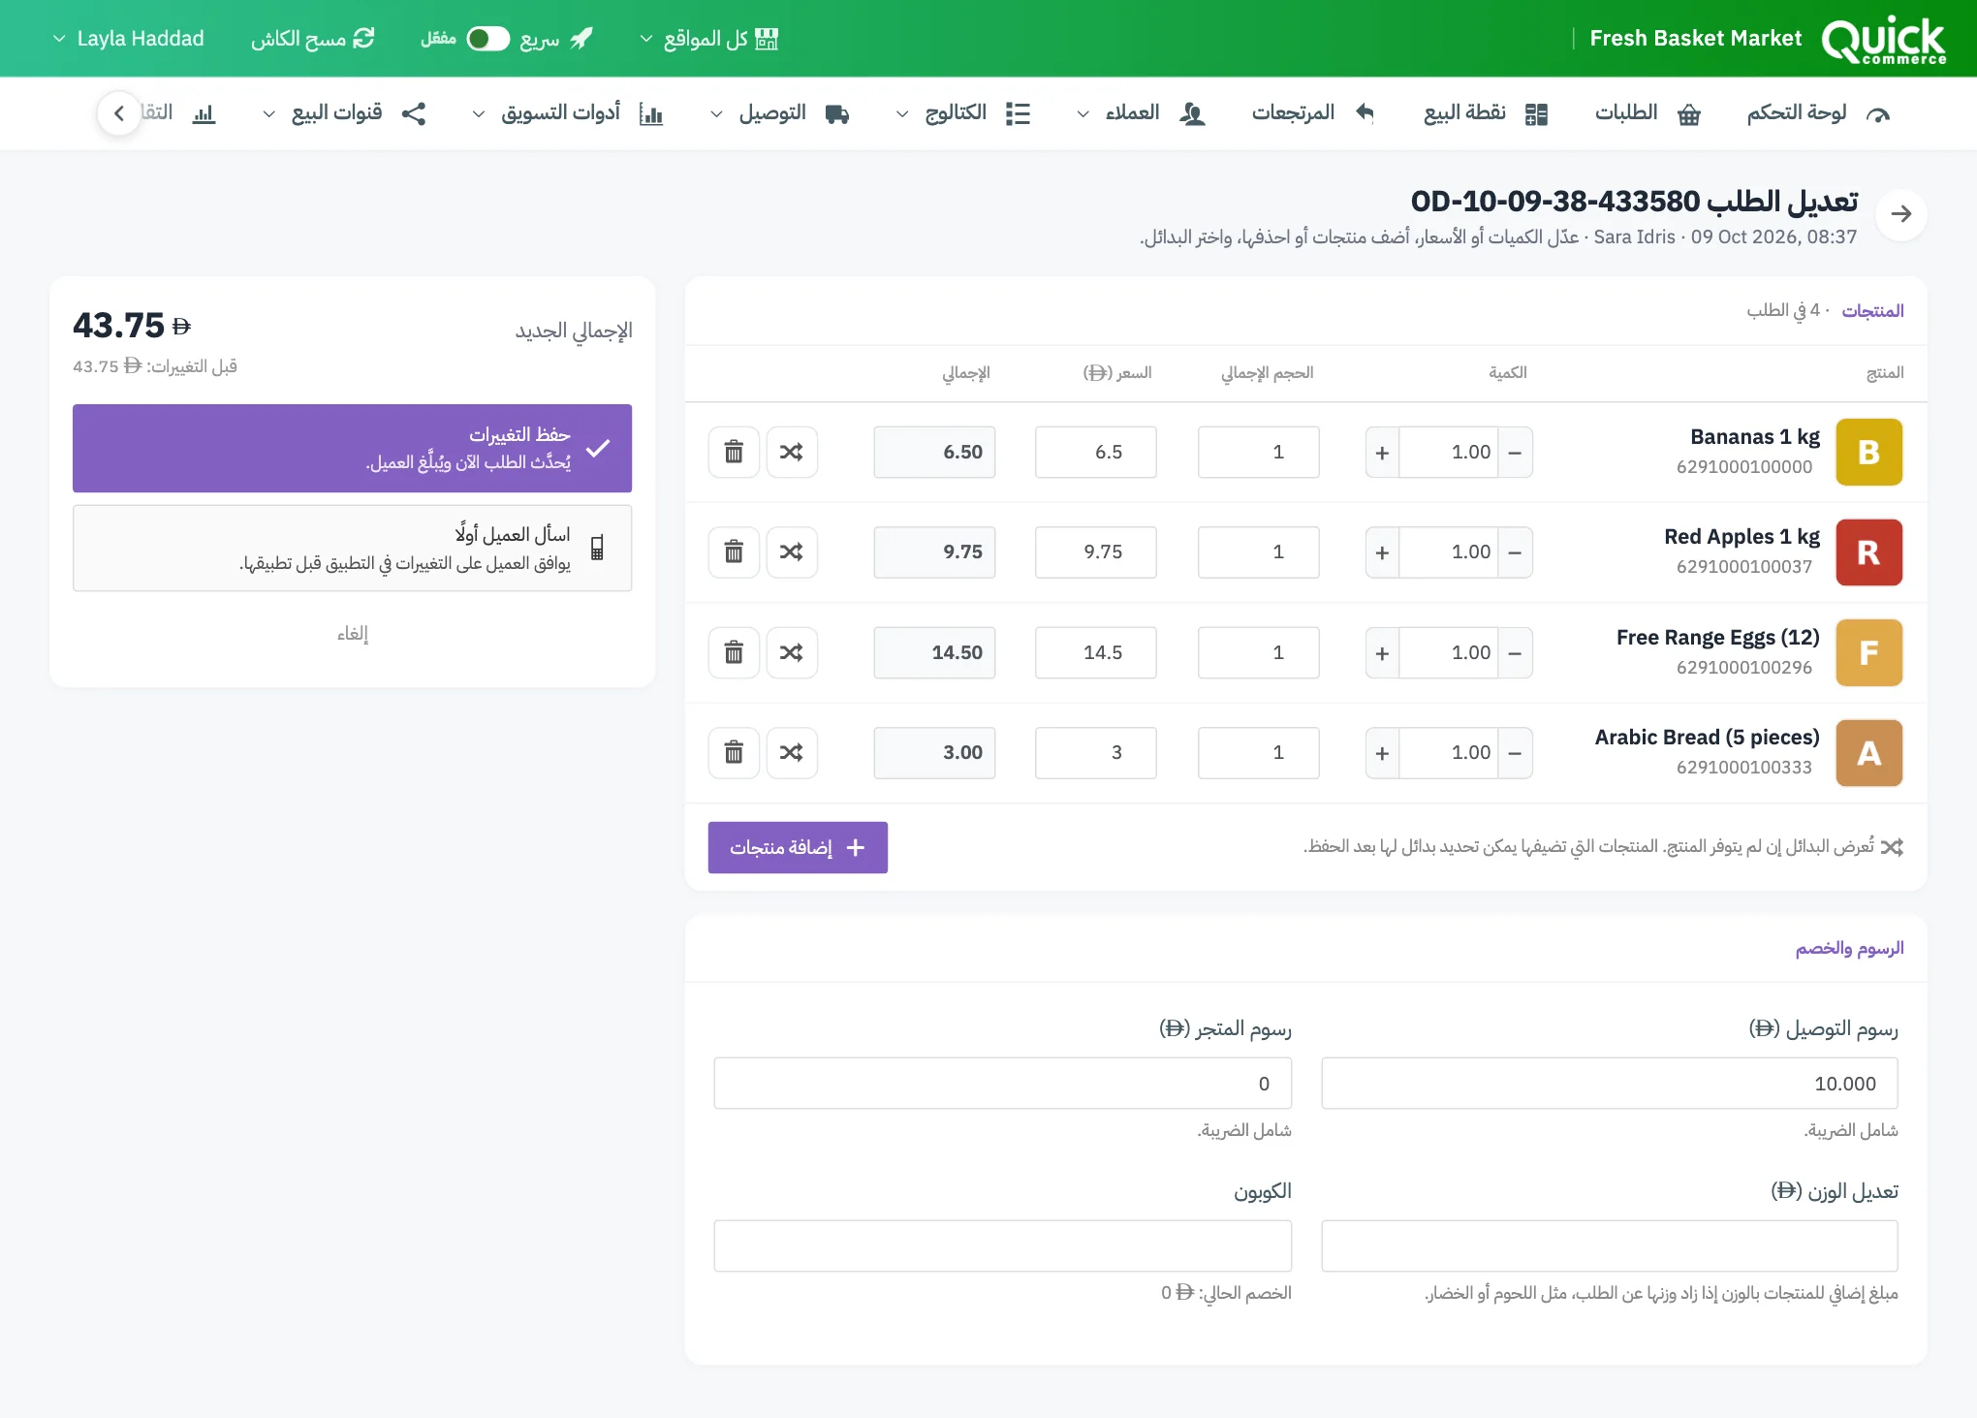This screenshot has height=1418, width=1977.
Task: Expand the sales channels menu
Action: pyautogui.click(x=345, y=113)
